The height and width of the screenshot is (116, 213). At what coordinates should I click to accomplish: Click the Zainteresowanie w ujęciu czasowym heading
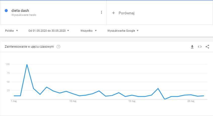coord(29,47)
